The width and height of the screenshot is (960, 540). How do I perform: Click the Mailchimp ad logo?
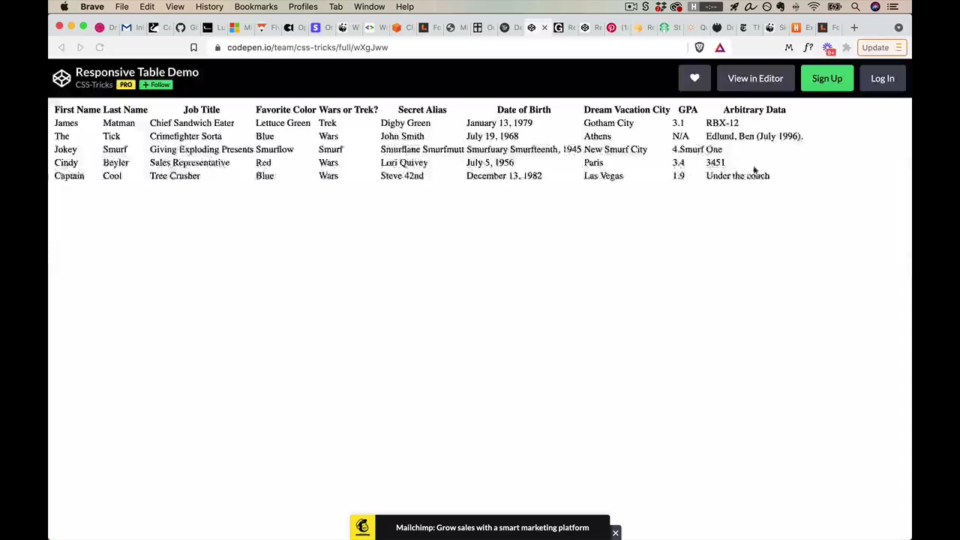[x=362, y=527]
